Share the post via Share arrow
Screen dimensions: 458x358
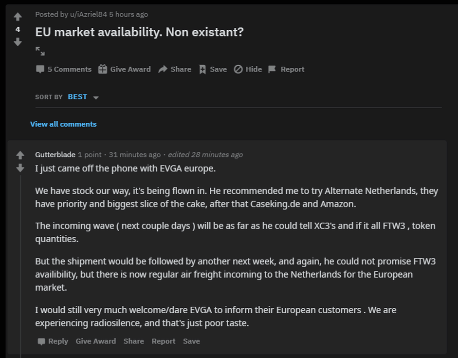(x=175, y=69)
